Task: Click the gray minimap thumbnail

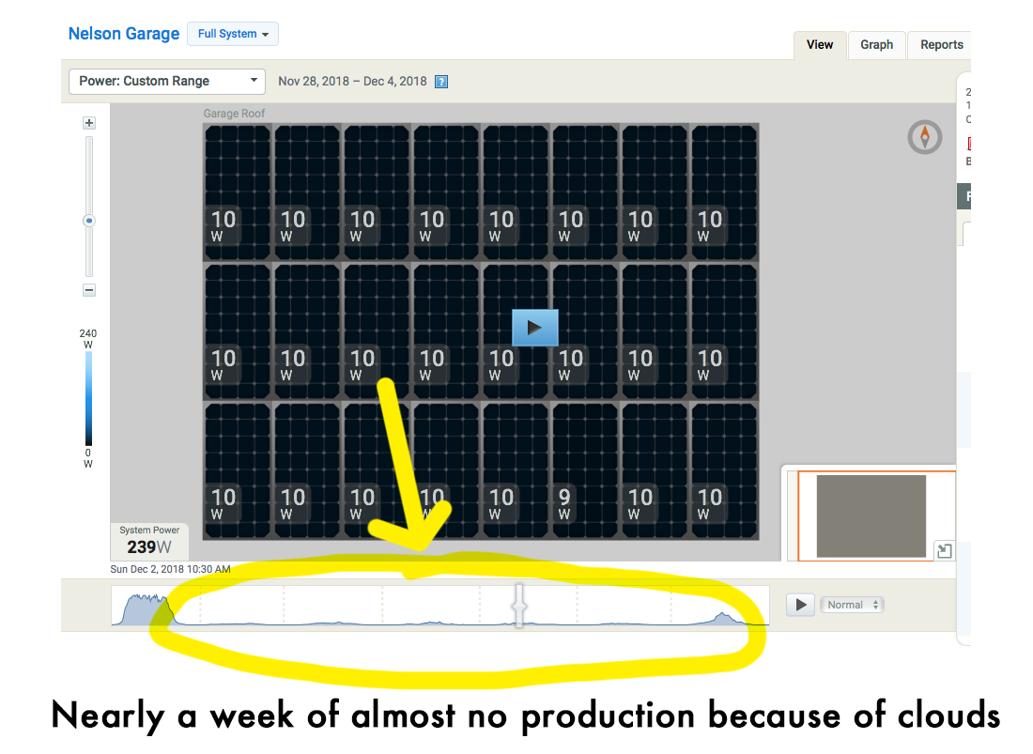Action: click(871, 516)
